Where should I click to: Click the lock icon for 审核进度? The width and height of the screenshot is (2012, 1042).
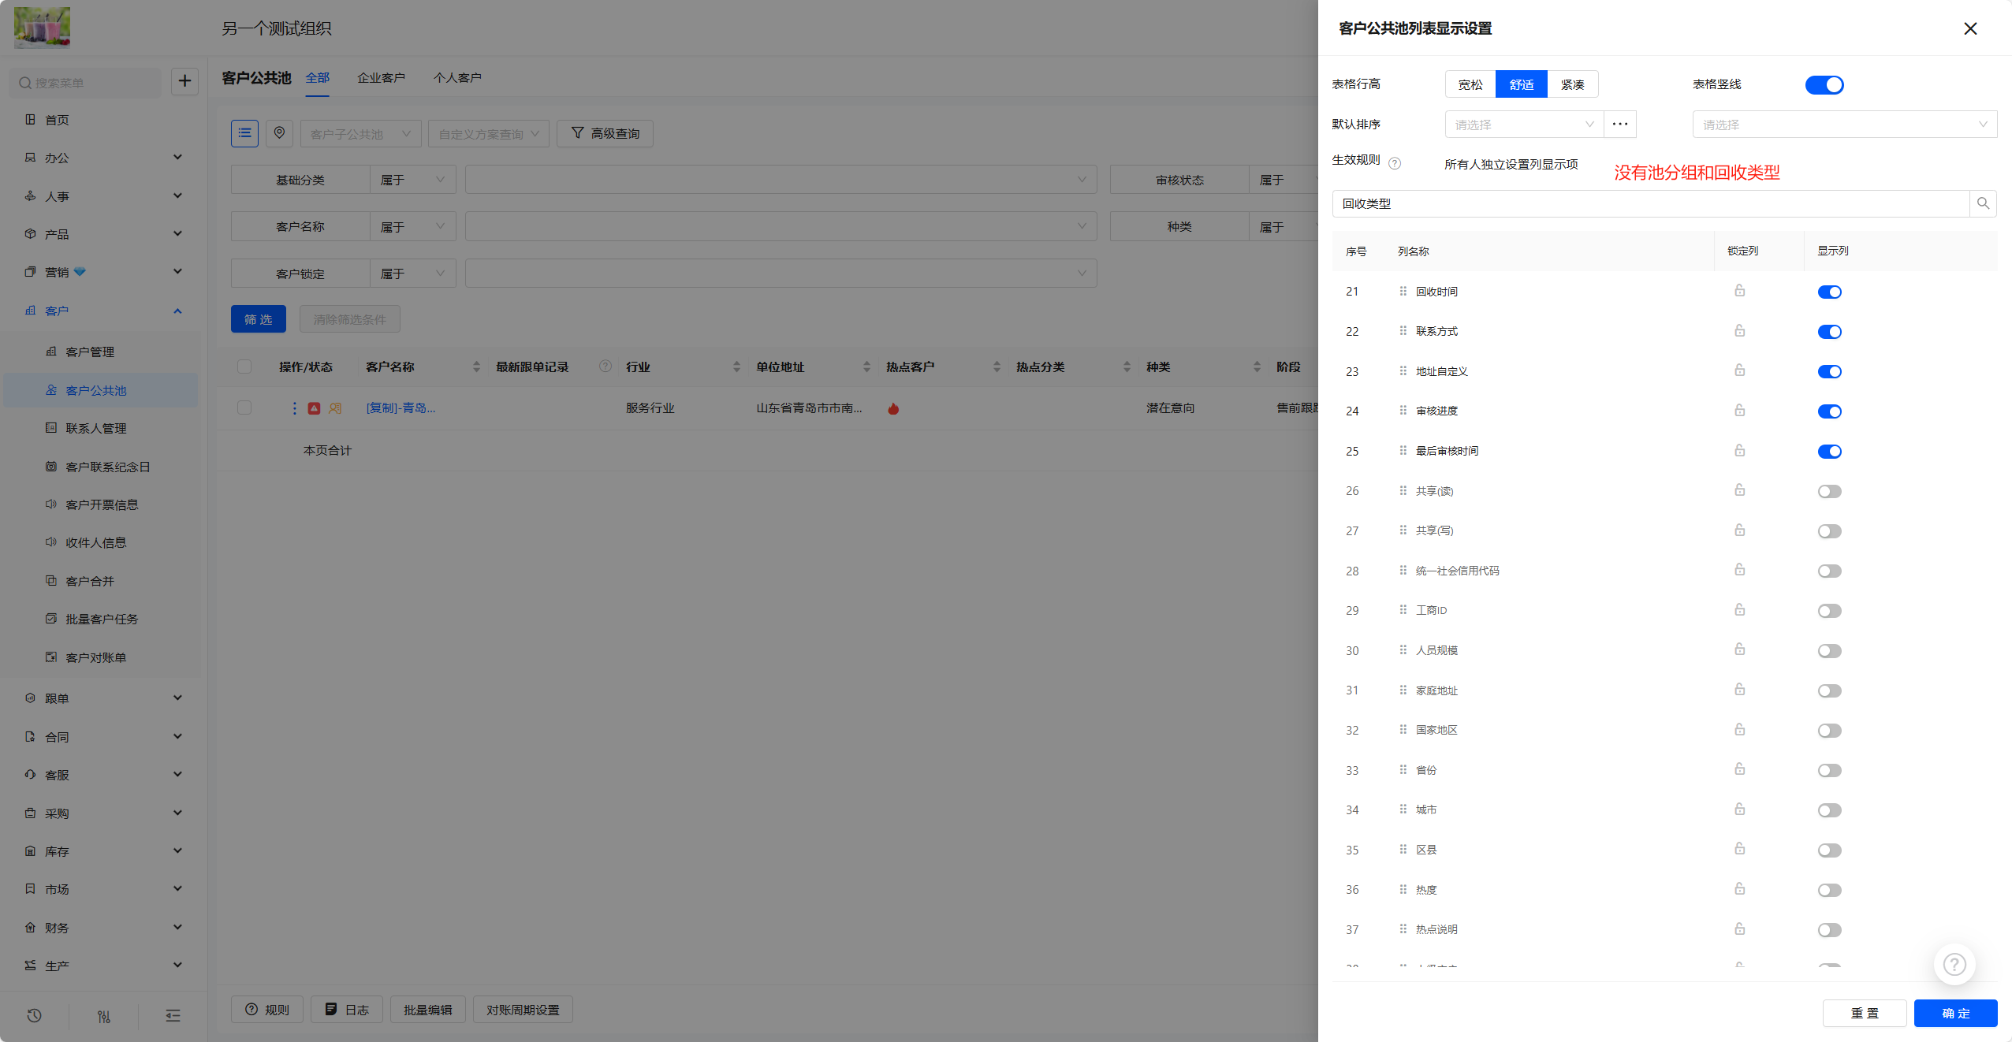[1739, 411]
